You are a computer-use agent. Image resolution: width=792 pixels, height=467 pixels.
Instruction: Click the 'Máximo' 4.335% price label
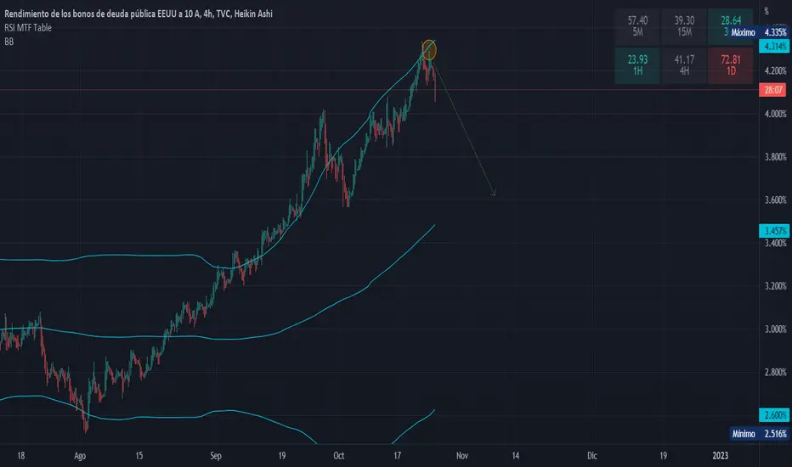758,32
